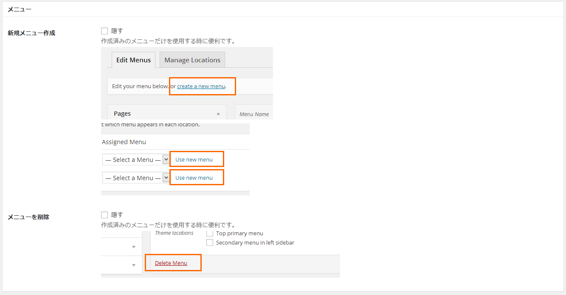Click the Pages panel title

[x=122, y=114]
